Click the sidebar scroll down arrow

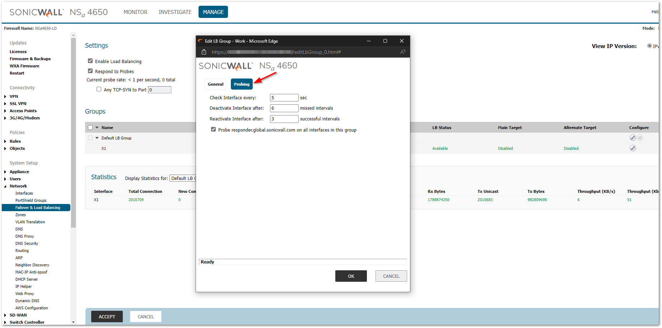coord(73,322)
